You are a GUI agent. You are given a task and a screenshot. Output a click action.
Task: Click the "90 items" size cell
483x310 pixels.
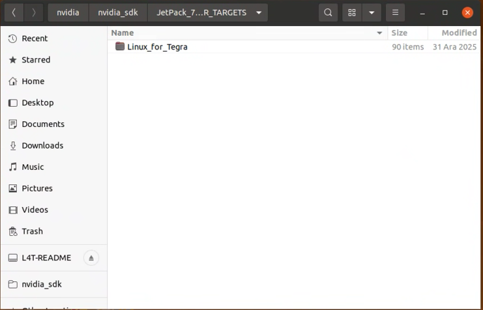click(x=408, y=47)
